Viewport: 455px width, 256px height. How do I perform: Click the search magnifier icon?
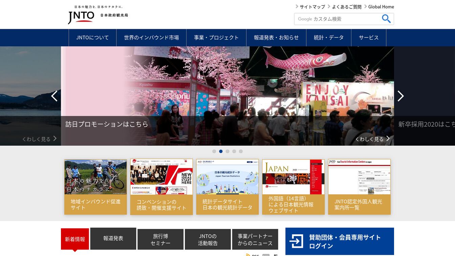[386, 19]
